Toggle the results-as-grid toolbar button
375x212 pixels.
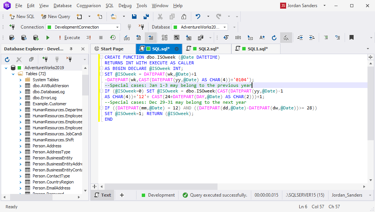click(x=151, y=38)
